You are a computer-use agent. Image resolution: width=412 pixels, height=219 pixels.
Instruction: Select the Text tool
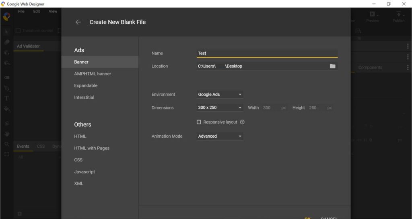[7, 98]
